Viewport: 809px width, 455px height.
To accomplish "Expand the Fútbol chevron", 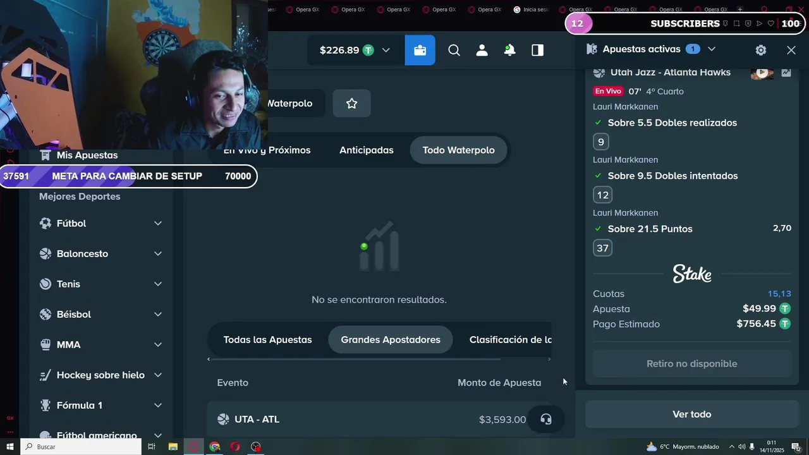I will click(158, 223).
